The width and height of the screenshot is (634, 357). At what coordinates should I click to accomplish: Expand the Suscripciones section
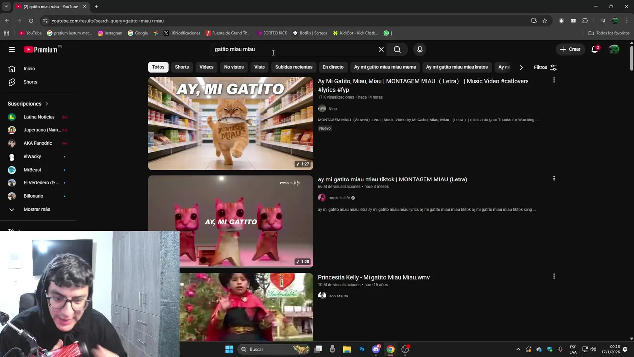tap(28, 104)
